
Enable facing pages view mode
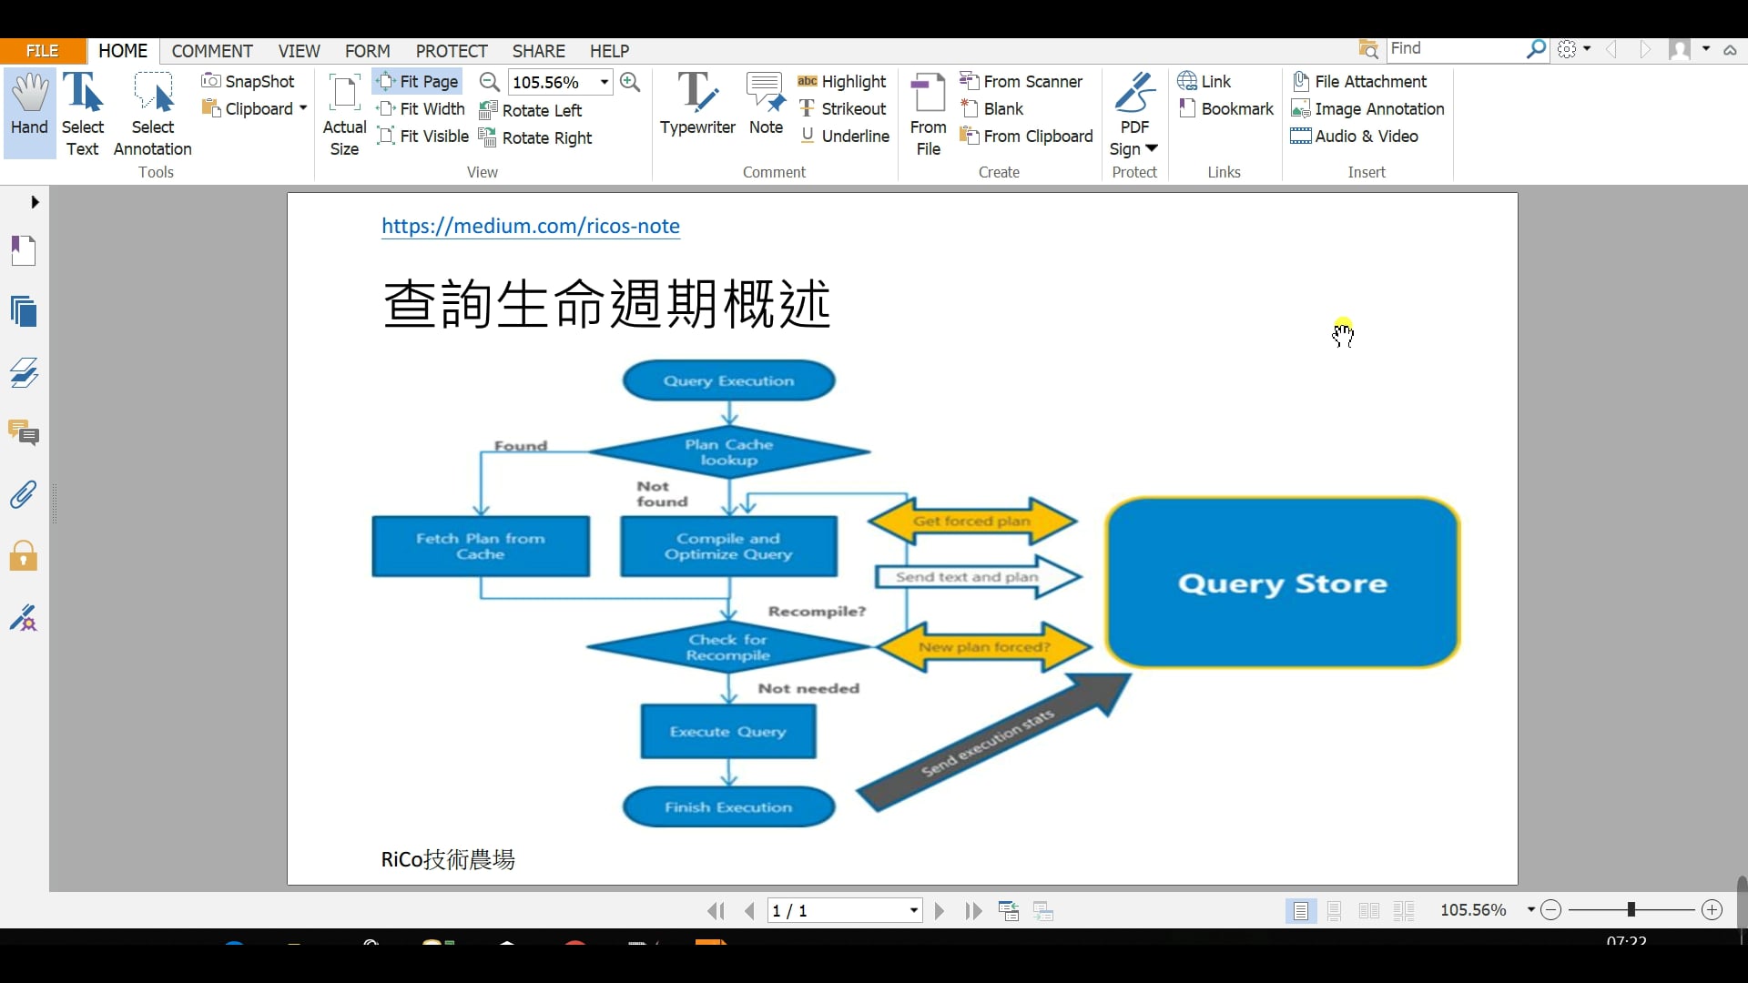tap(1368, 911)
